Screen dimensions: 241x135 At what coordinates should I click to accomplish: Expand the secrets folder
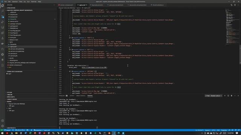[x=11, y=58]
